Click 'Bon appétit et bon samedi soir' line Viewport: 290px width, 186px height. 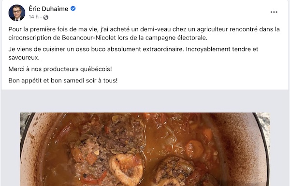(x=63, y=80)
